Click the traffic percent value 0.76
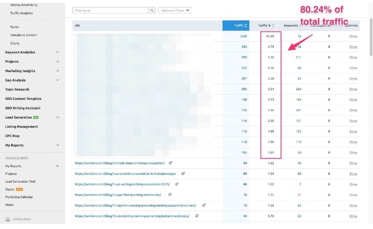 pyautogui.click(x=271, y=216)
